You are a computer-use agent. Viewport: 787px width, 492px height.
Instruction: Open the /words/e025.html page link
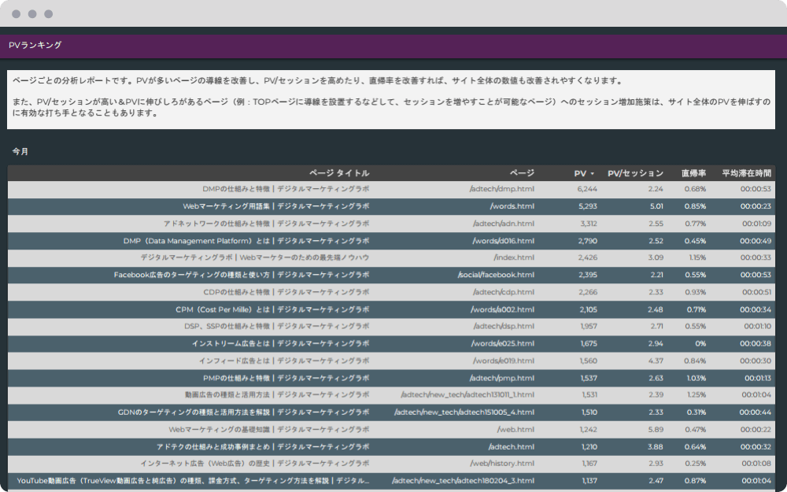502,343
